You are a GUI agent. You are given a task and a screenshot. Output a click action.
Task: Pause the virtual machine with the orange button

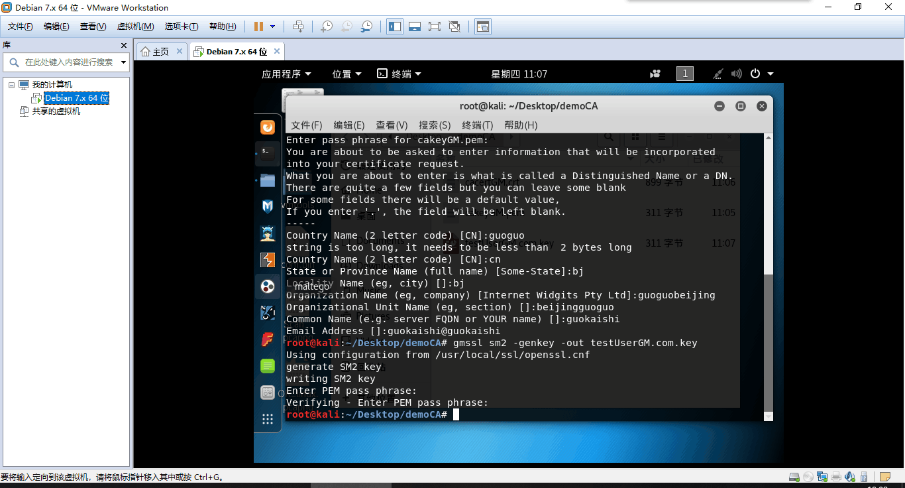258,27
